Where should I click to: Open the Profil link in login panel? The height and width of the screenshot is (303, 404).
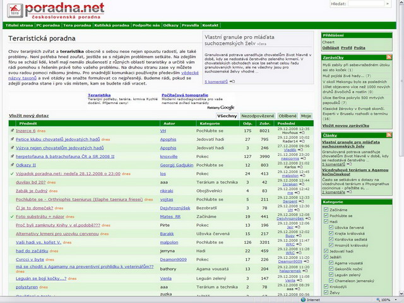pyautogui.click(x=347, y=48)
